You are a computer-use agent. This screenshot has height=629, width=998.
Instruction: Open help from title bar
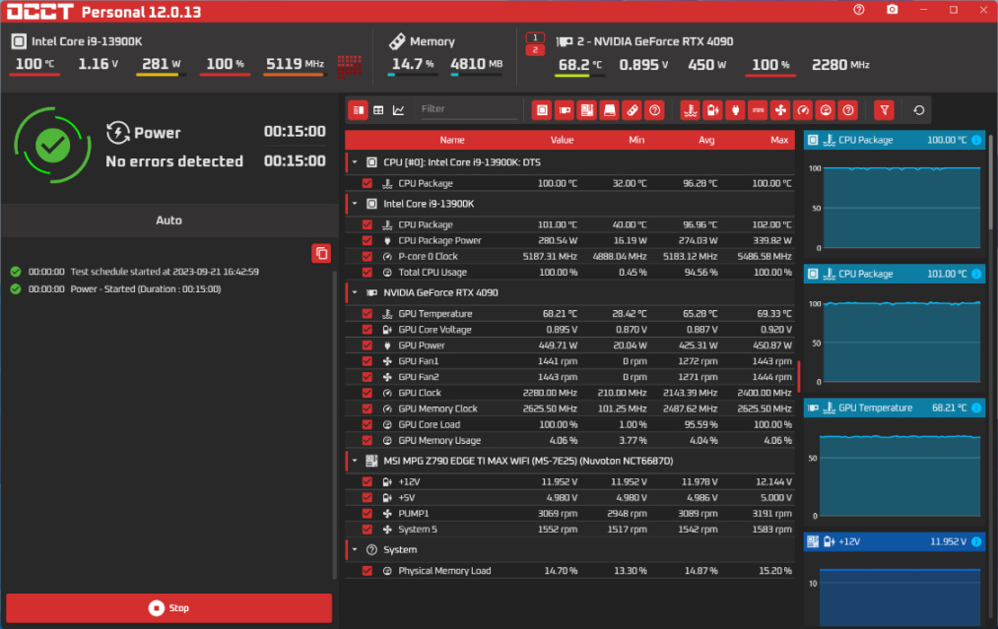(x=859, y=10)
